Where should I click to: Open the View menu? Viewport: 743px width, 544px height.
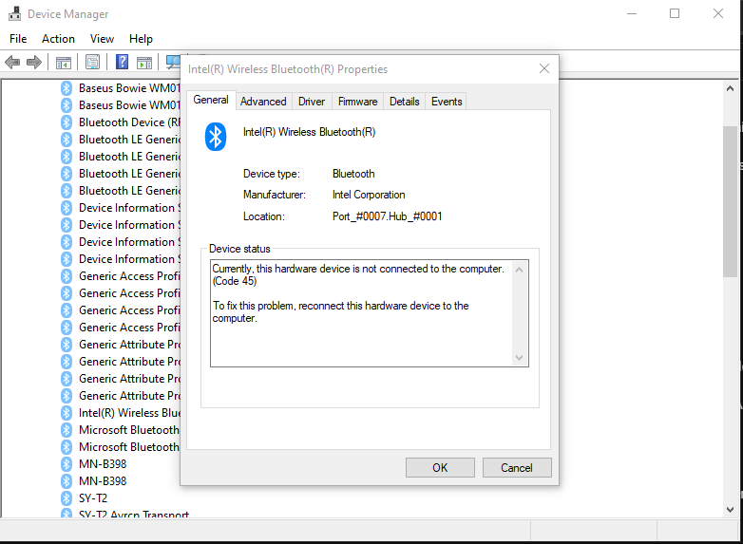(102, 39)
